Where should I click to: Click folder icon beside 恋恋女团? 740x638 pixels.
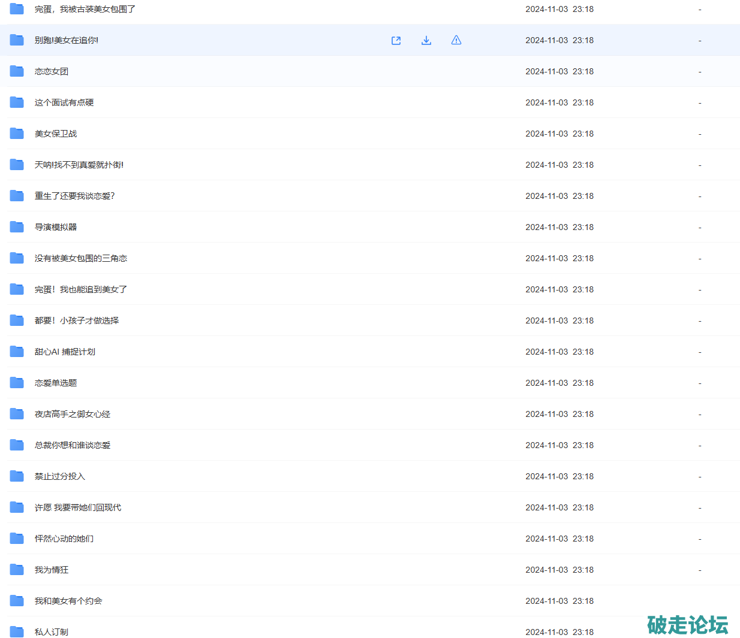point(17,71)
